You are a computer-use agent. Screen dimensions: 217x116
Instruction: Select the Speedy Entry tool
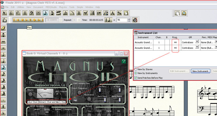click(52, 13)
